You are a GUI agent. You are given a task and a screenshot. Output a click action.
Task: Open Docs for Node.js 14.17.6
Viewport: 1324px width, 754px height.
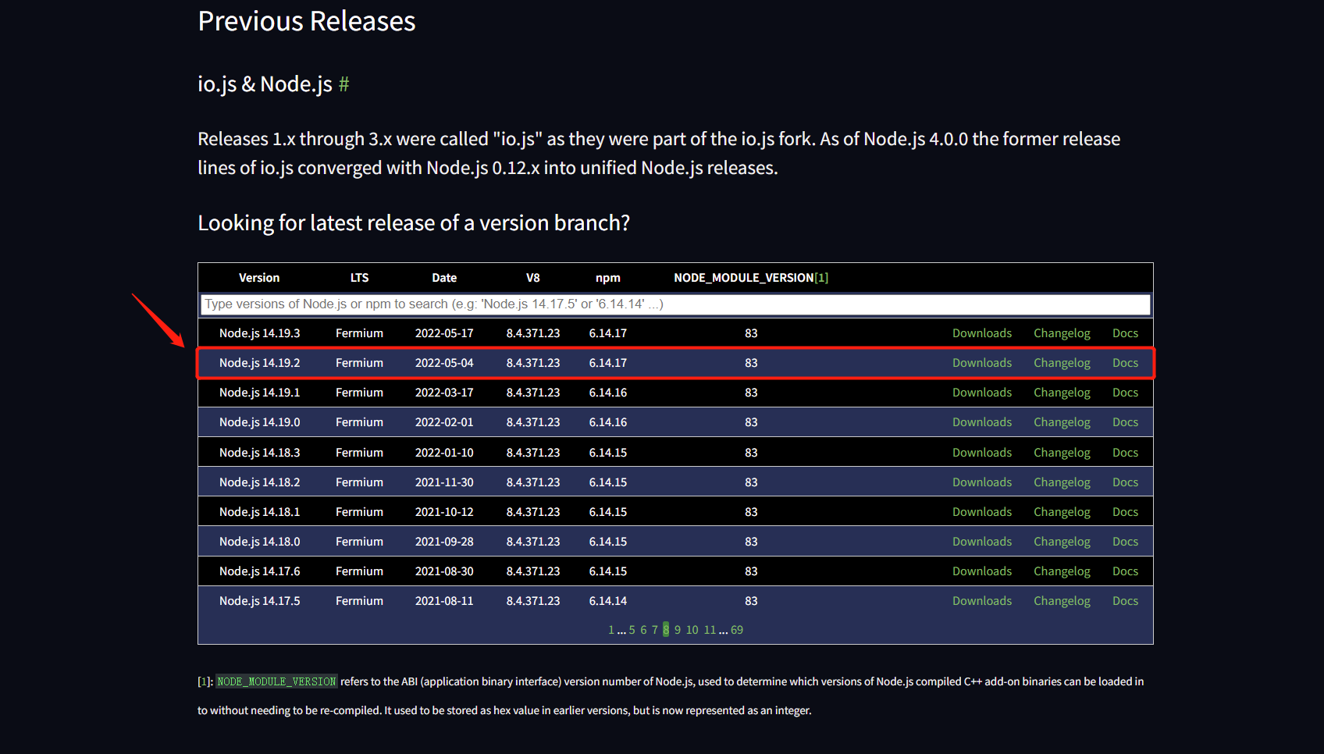tap(1124, 571)
